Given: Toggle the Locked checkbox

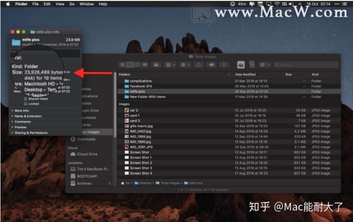Looking at the screenshot, I should click(x=25, y=104).
